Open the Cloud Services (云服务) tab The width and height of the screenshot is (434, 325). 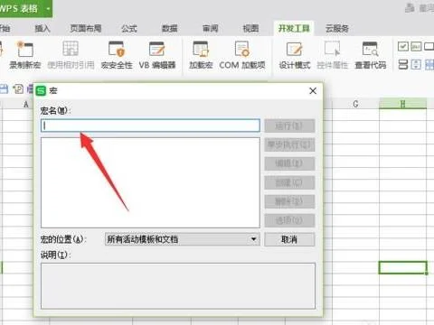(x=337, y=29)
